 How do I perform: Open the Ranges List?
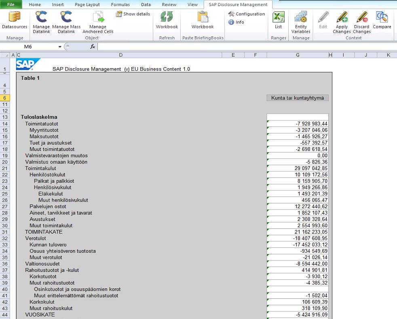pos(278,20)
